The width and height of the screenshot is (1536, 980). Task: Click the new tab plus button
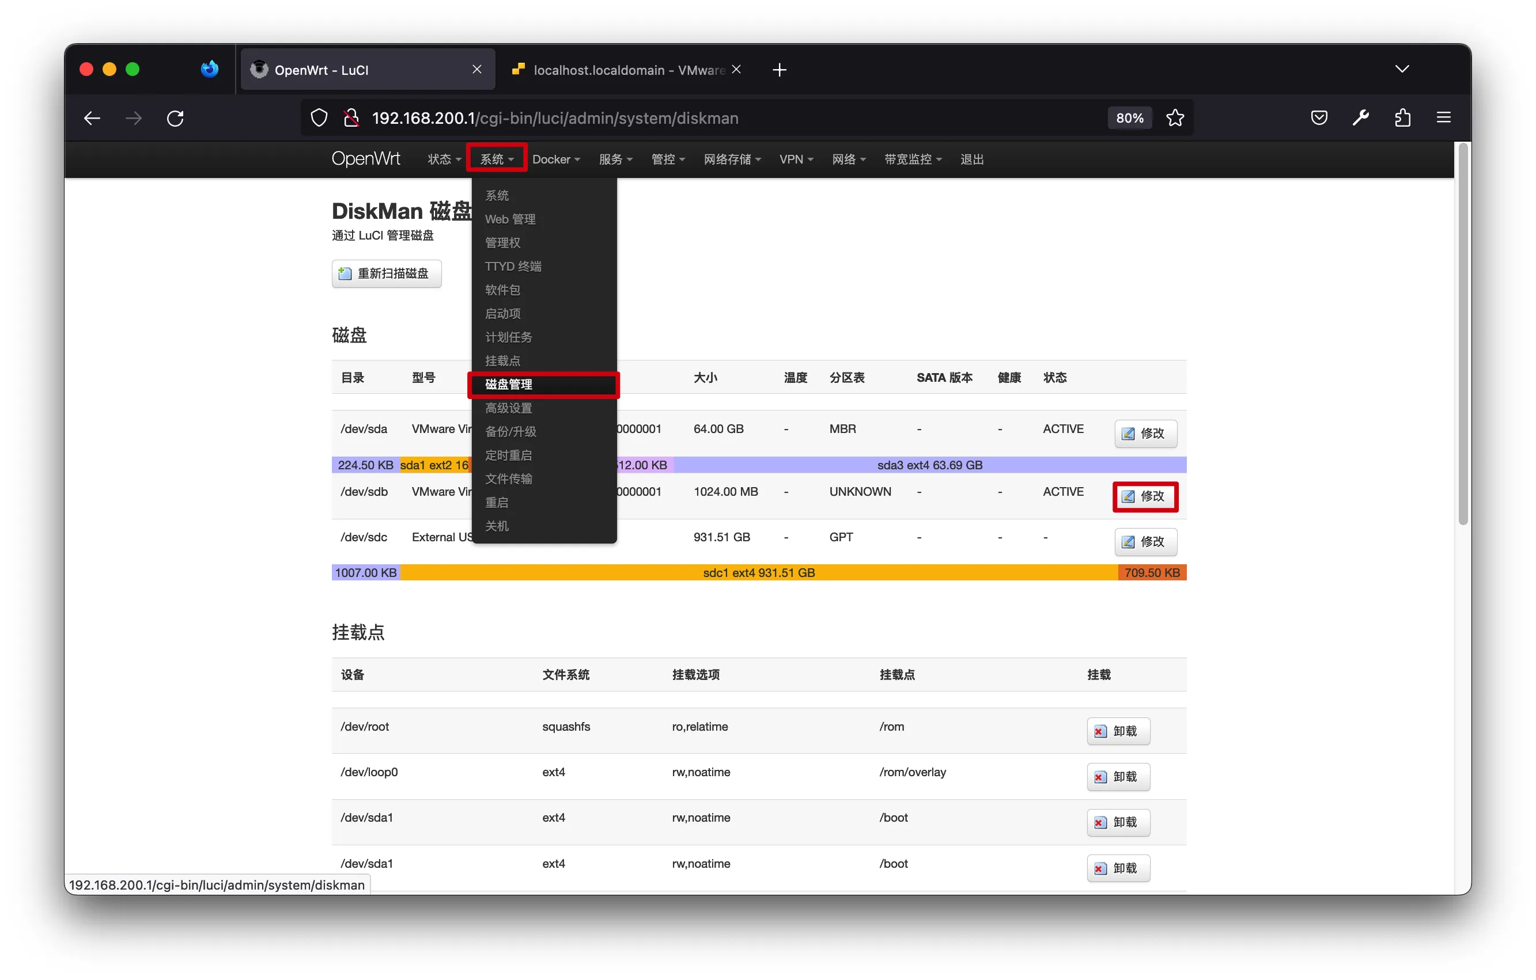point(780,70)
